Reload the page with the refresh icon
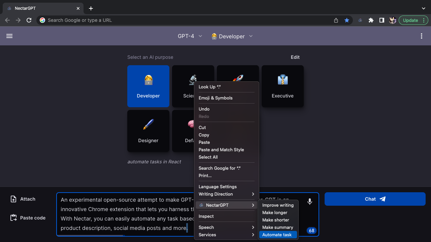Viewport: 431px width, 242px height. (x=29, y=20)
